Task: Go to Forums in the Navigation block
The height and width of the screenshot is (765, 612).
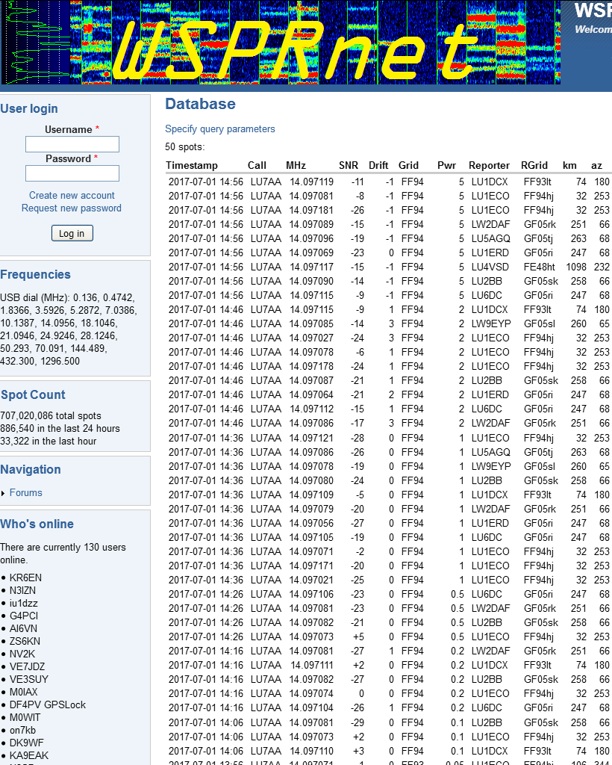Action: point(26,493)
